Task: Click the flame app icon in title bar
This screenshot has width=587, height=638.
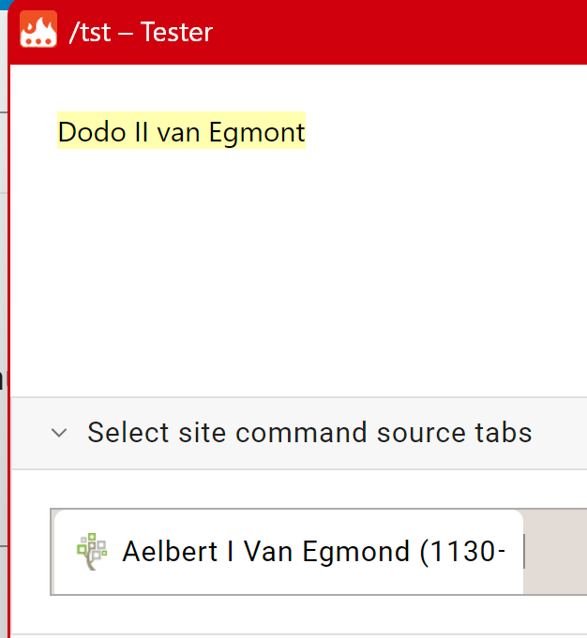Action: coord(38,29)
